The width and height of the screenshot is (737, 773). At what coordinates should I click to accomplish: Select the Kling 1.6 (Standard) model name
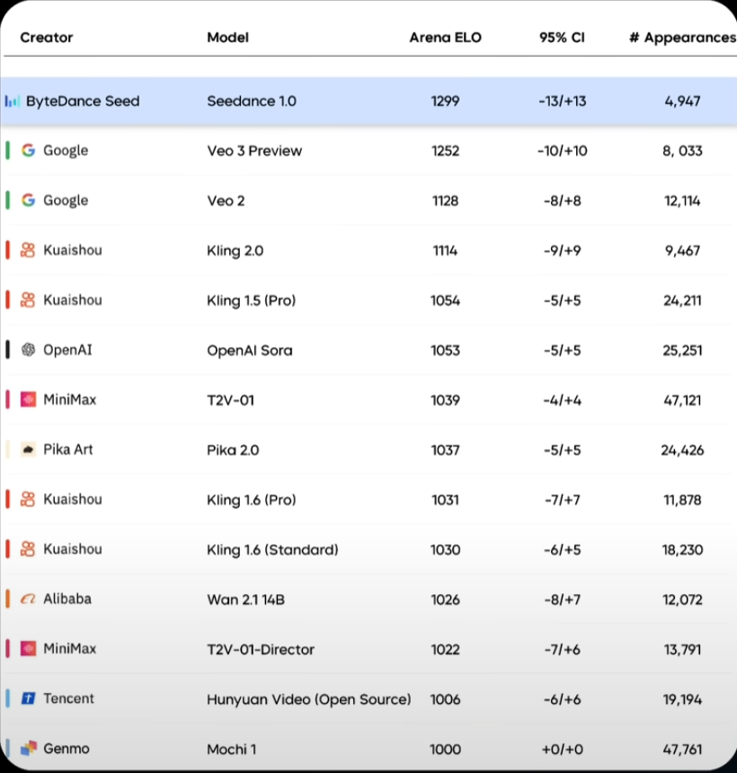click(272, 550)
